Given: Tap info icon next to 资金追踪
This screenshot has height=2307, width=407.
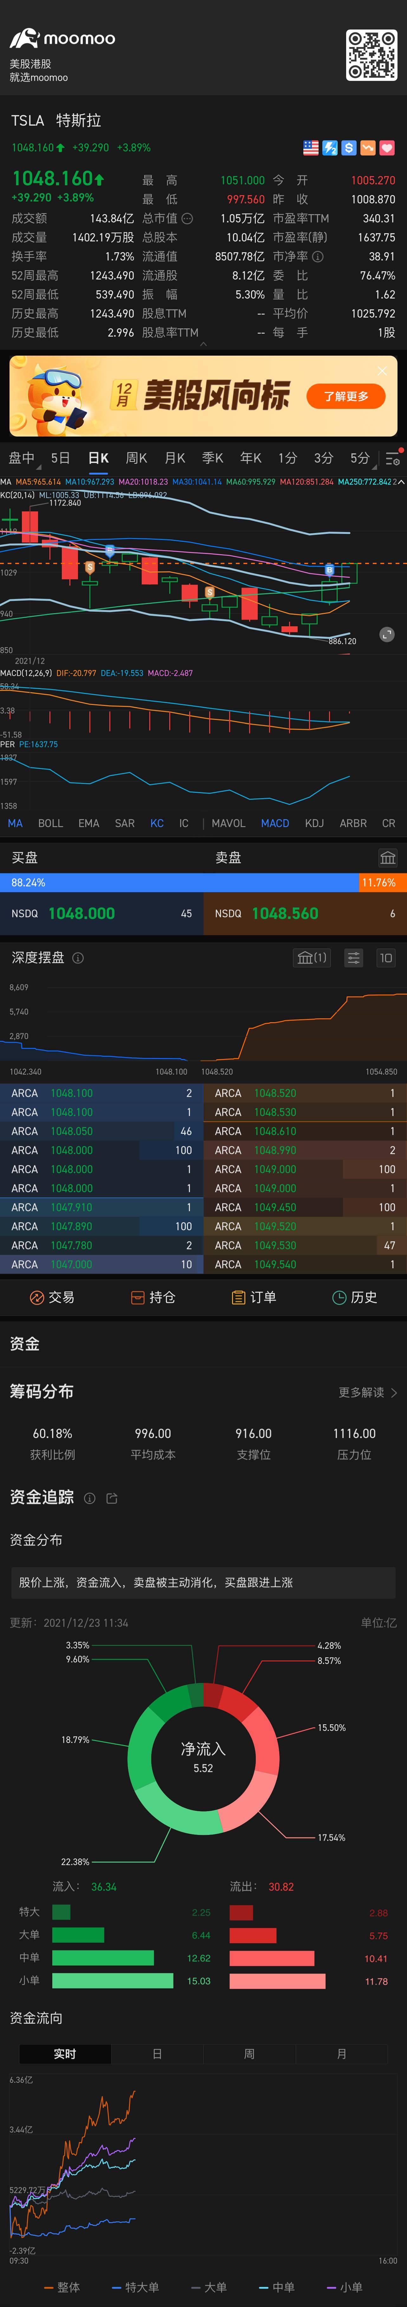Looking at the screenshot, I should pos(89,1498).
